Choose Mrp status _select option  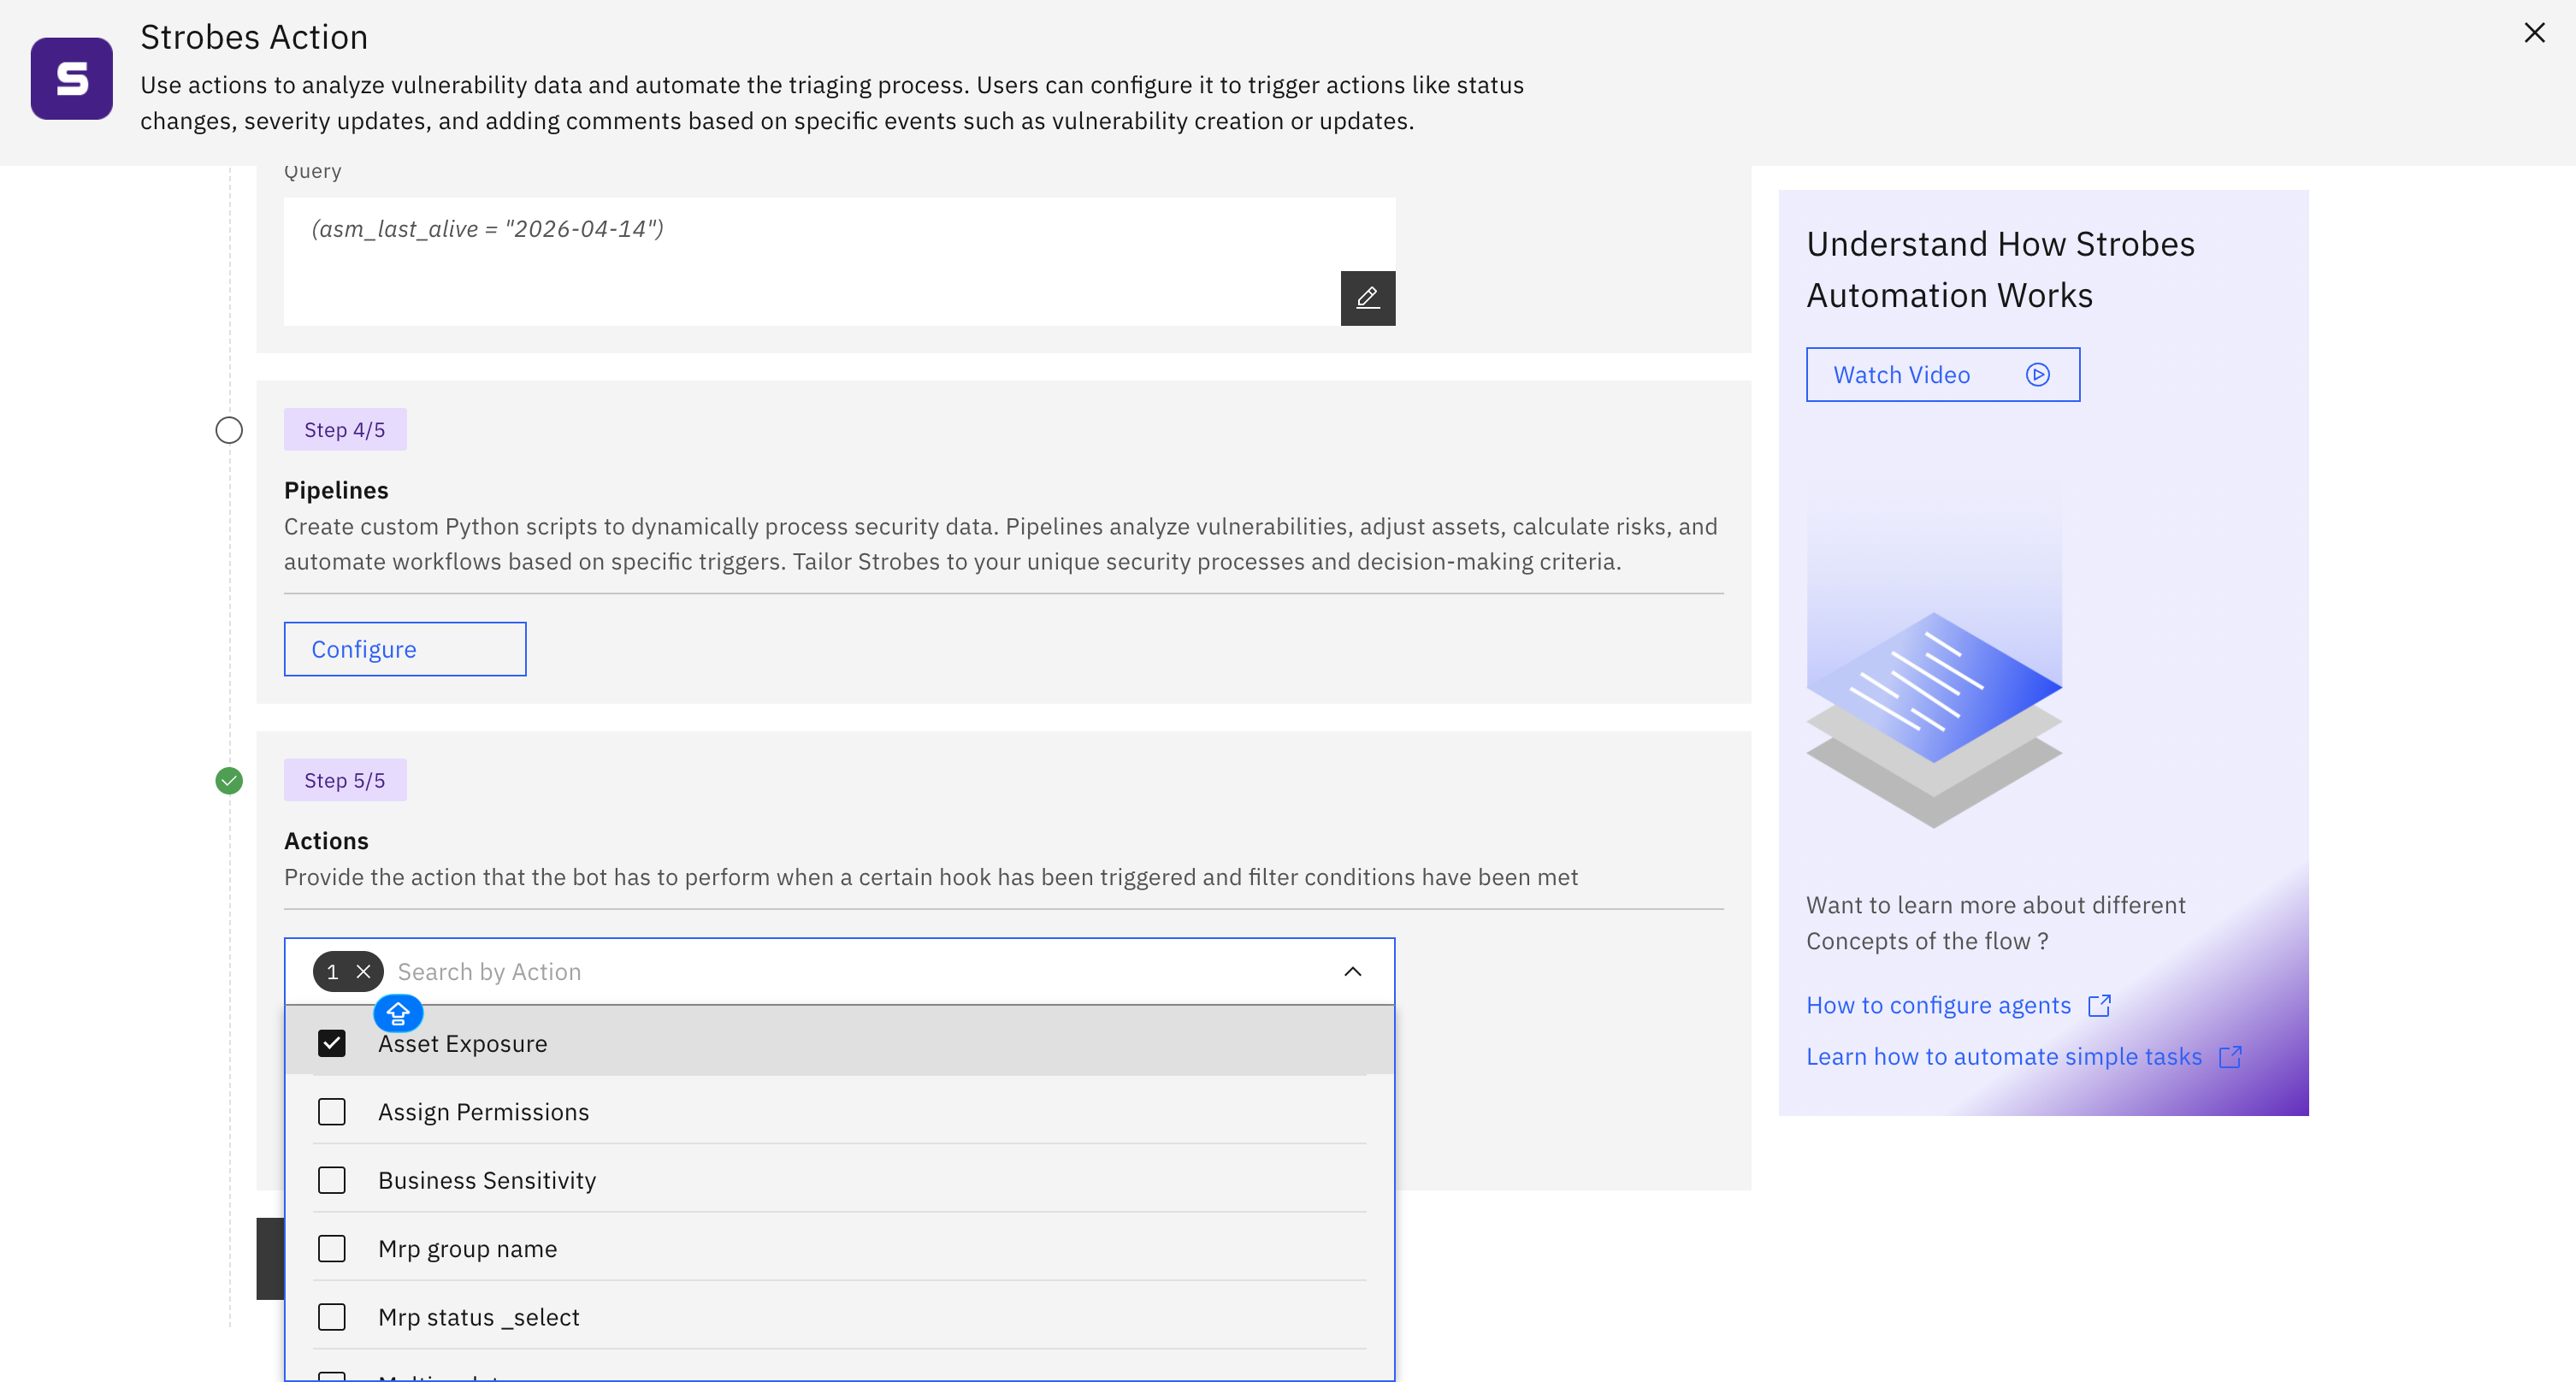pos(478,1317)
